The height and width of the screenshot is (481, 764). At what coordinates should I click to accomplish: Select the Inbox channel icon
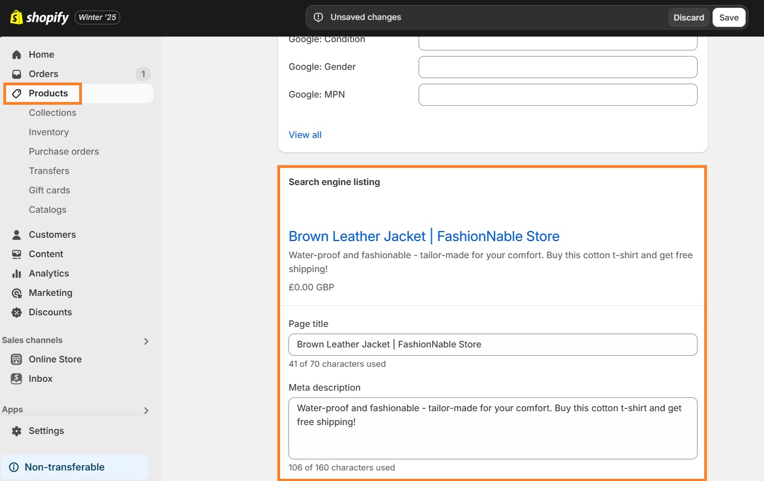pos(16,378)
